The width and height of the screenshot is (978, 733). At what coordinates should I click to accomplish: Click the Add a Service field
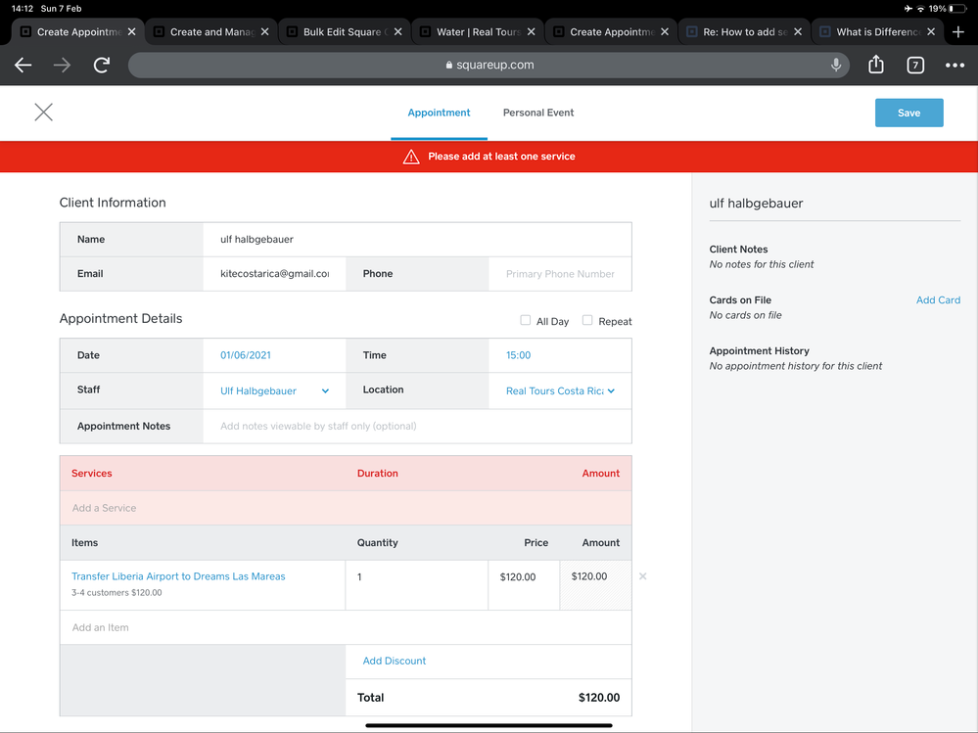pyautogui.click(x=345, y=508)
